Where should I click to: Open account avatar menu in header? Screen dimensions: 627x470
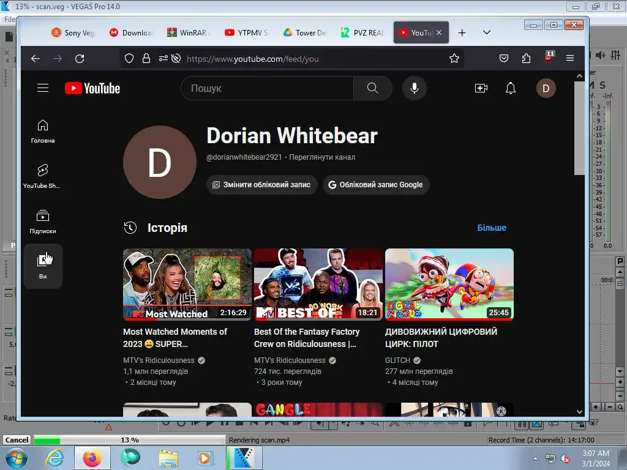point(546,88)
